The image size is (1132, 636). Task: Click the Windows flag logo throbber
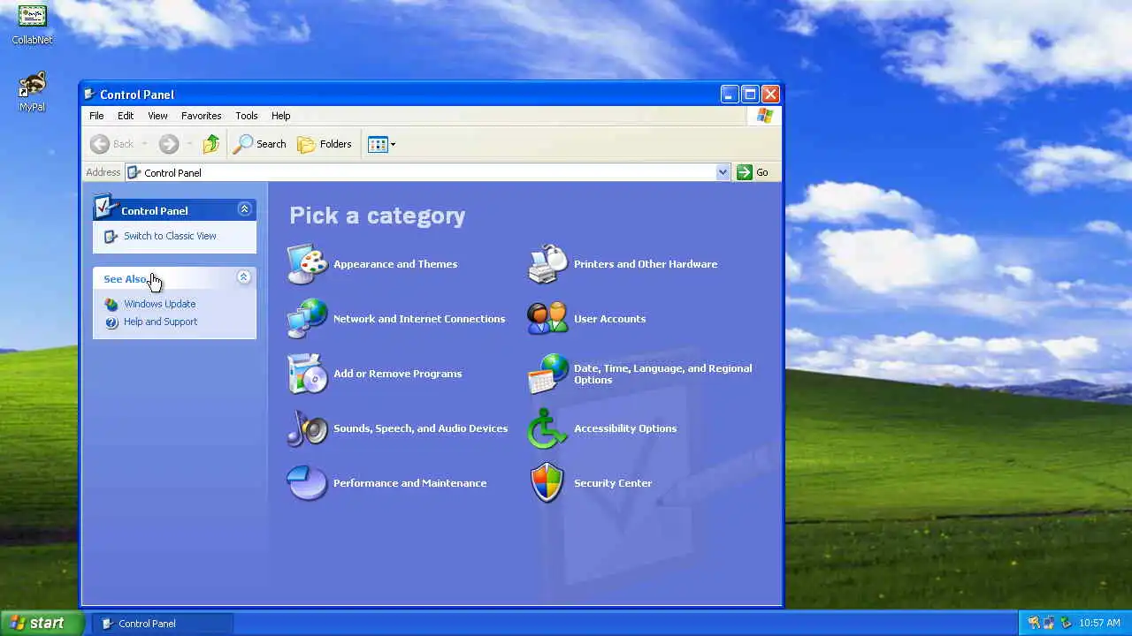pyautogui.click(x=764, y=116)
